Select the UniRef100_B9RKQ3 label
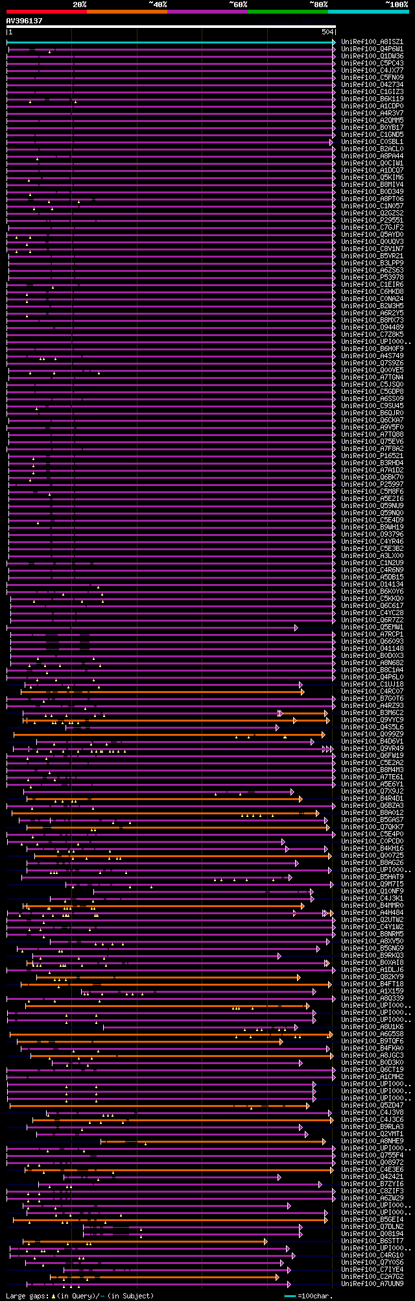This screenshot has height=1301, width=415. click(372, 956)
